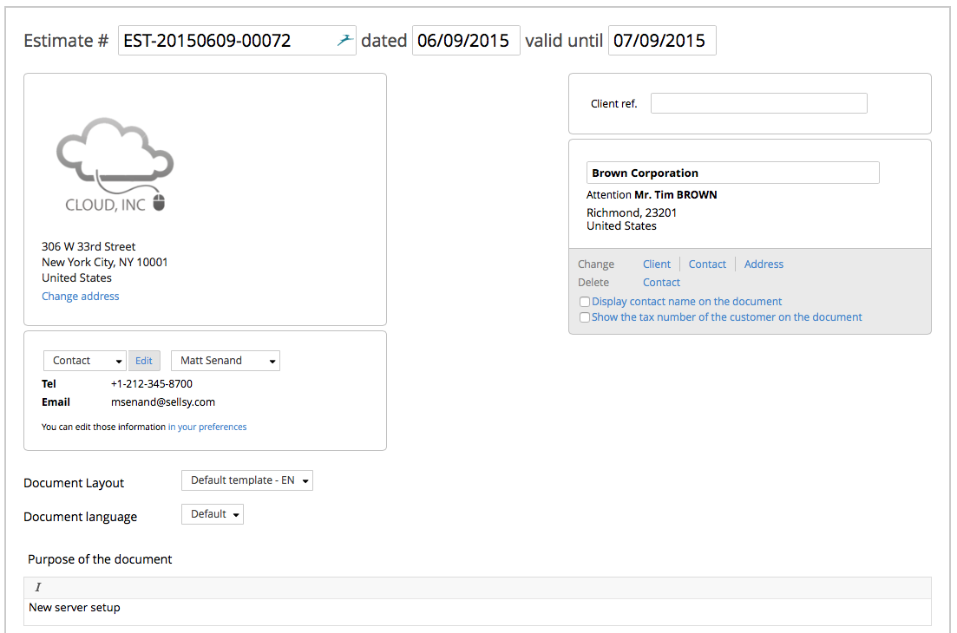Screen dimensions: 957x633
Task: Click the email msenand@sellsy.com
Action: pyautogui.click(x=163, y=401)
